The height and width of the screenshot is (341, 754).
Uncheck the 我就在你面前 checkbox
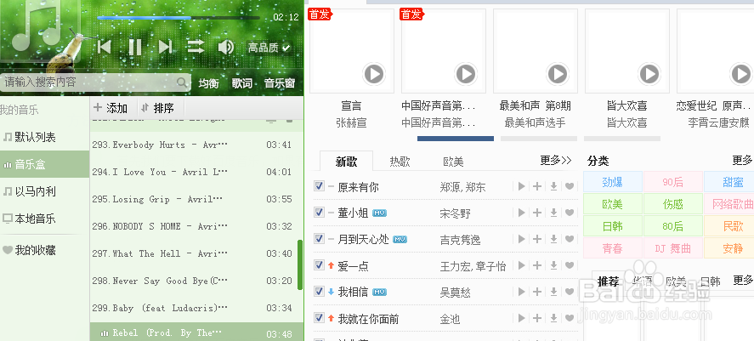coord(319,318)
